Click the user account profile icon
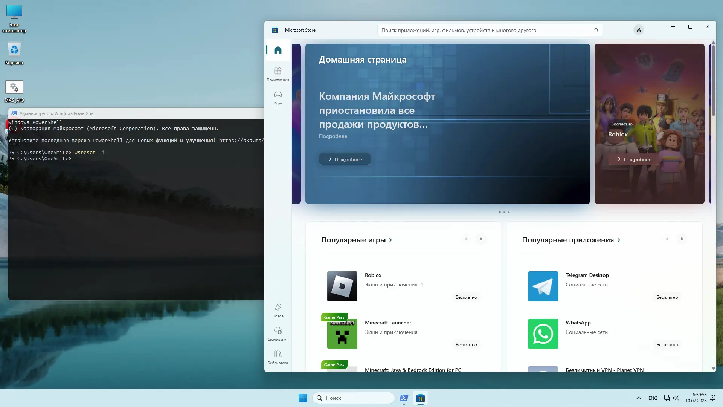Image resolution: width=723 pixels, height=407 pixels. coord(638,30)
